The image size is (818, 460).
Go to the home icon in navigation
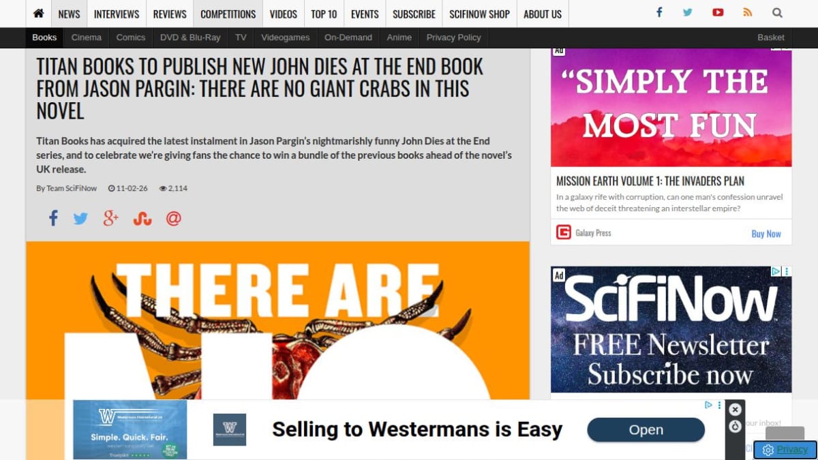click(x=39, y=14)
